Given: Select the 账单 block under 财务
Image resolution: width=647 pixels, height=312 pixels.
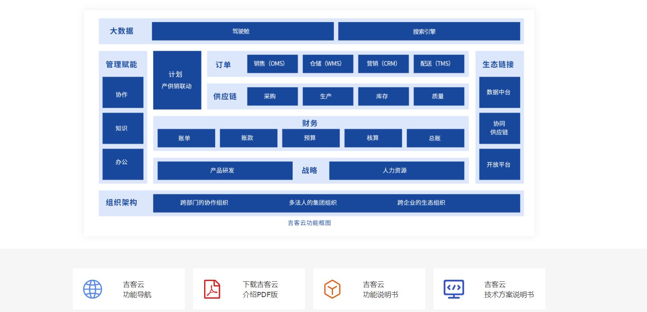Looking at the screenshot, I should [186, 138].
